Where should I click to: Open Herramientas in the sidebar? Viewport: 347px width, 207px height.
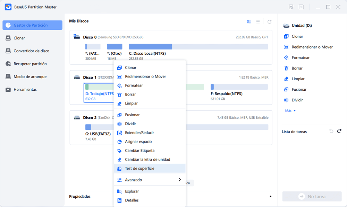[33, 89]
